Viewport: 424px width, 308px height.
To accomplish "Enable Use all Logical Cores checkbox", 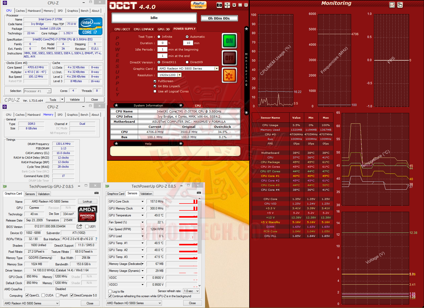I will tap(155, 91).
